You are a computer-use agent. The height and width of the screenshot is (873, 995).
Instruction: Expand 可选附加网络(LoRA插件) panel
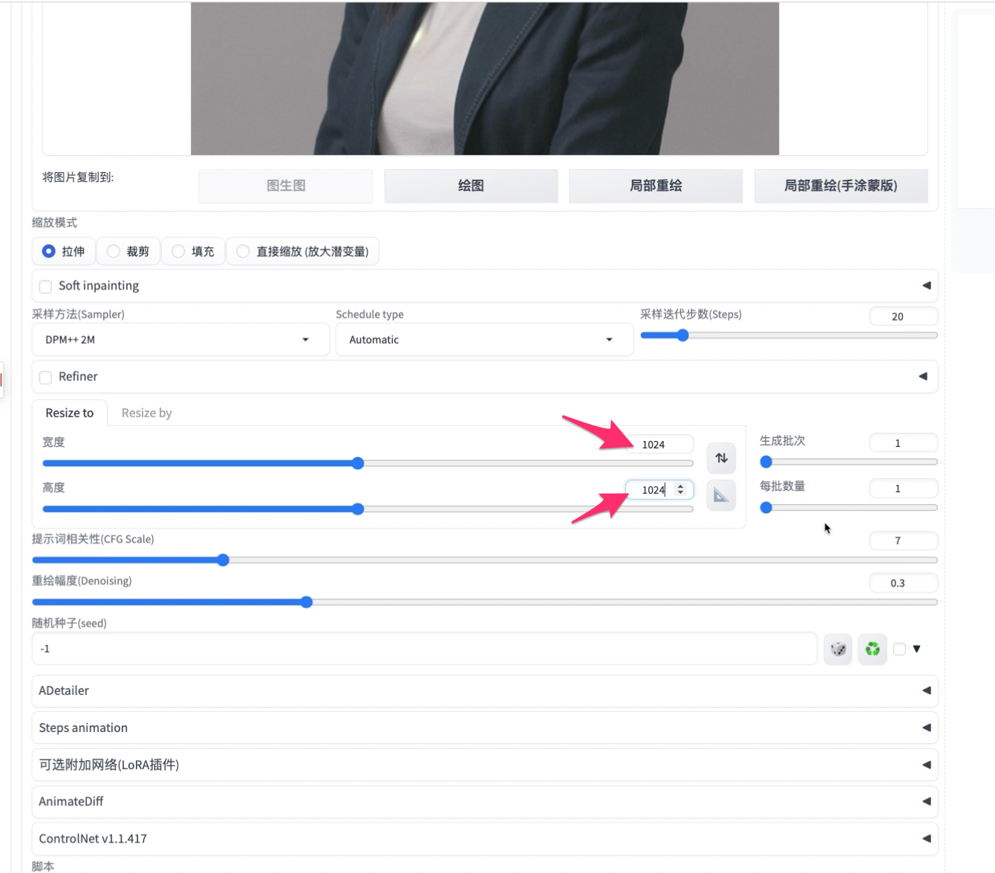click(x=485, y=765)
